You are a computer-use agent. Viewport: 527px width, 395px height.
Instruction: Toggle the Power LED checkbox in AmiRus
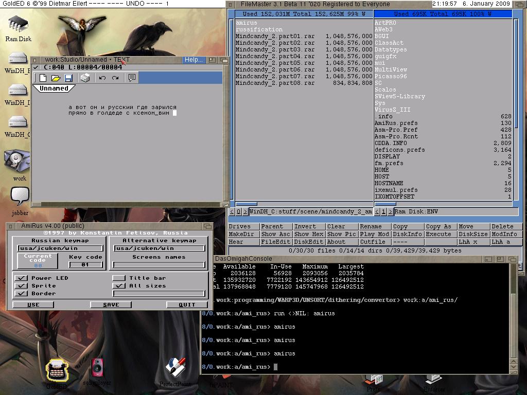[21, 278]
